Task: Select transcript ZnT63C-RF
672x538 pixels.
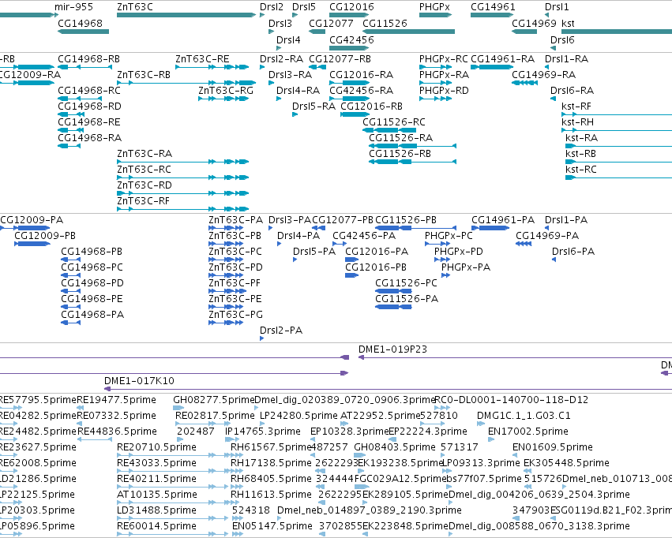Action: 143,200
